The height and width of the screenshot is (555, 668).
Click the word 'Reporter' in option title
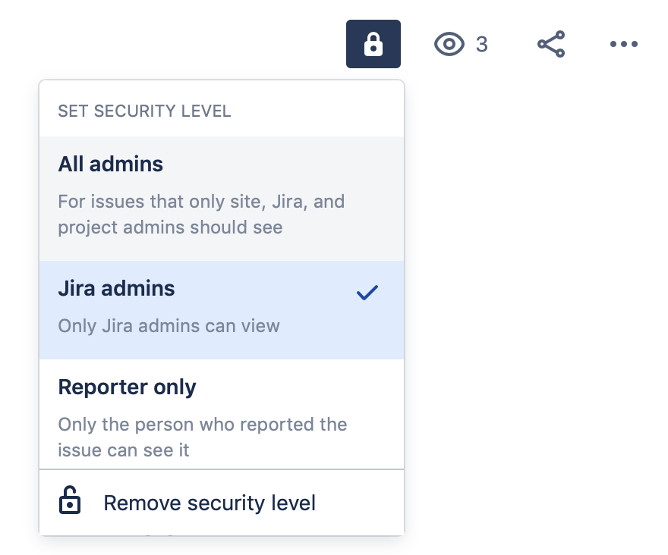pyautogui.click(x=103, y=387)
